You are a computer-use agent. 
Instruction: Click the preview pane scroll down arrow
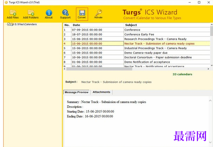[210, 142]
